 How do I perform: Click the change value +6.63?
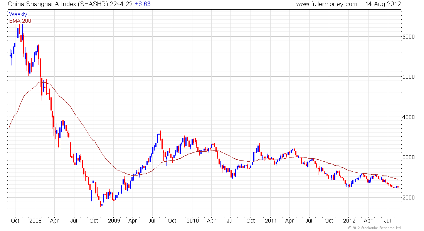[x=143, y=4]
